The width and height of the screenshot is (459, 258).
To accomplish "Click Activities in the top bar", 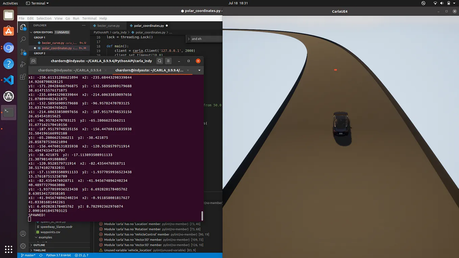I will click(10, 3).
